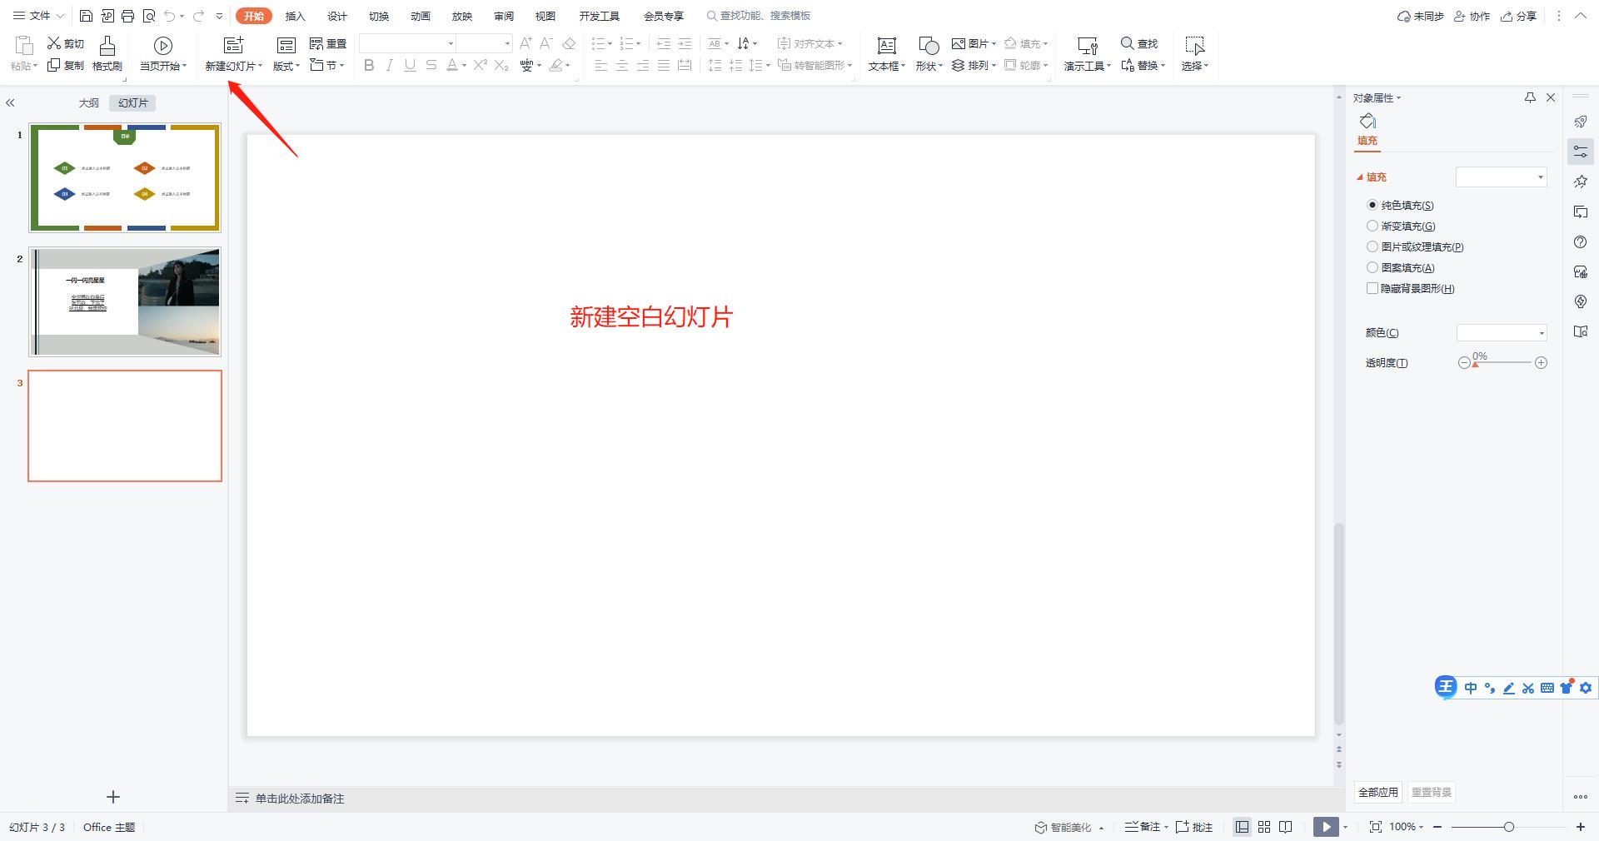
Task: Apply Italic formatting button
Action: 389,65
